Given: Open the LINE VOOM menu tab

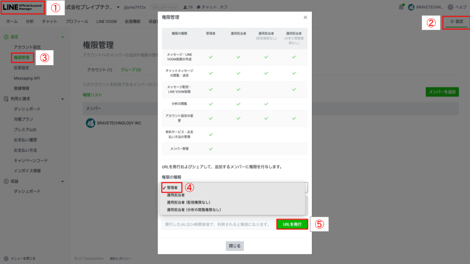Looking at the screenshot, I should (106, 22).
